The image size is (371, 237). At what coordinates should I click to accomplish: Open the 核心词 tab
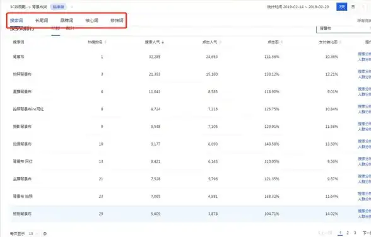point(92,21)
